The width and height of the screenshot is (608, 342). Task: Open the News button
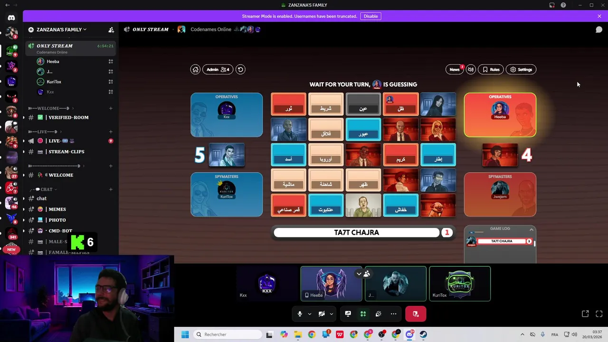[x=455, y=69]
